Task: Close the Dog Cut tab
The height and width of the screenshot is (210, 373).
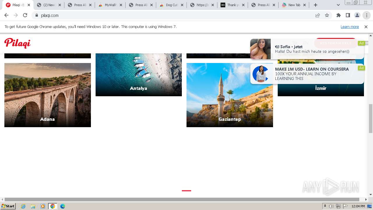Action: (x=182, y=5)
